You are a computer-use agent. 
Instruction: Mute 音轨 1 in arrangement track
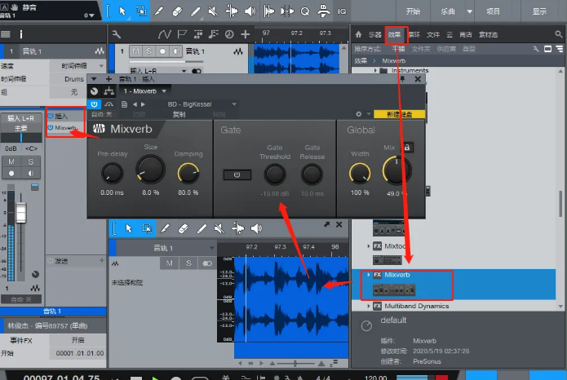[135, 51]
